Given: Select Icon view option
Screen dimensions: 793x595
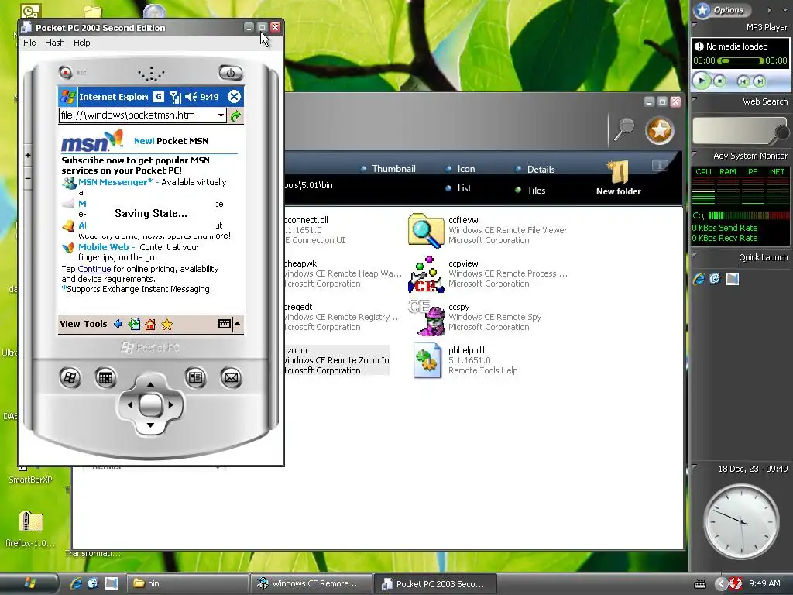Looking at the screenshot, I should tap(460, 169).
